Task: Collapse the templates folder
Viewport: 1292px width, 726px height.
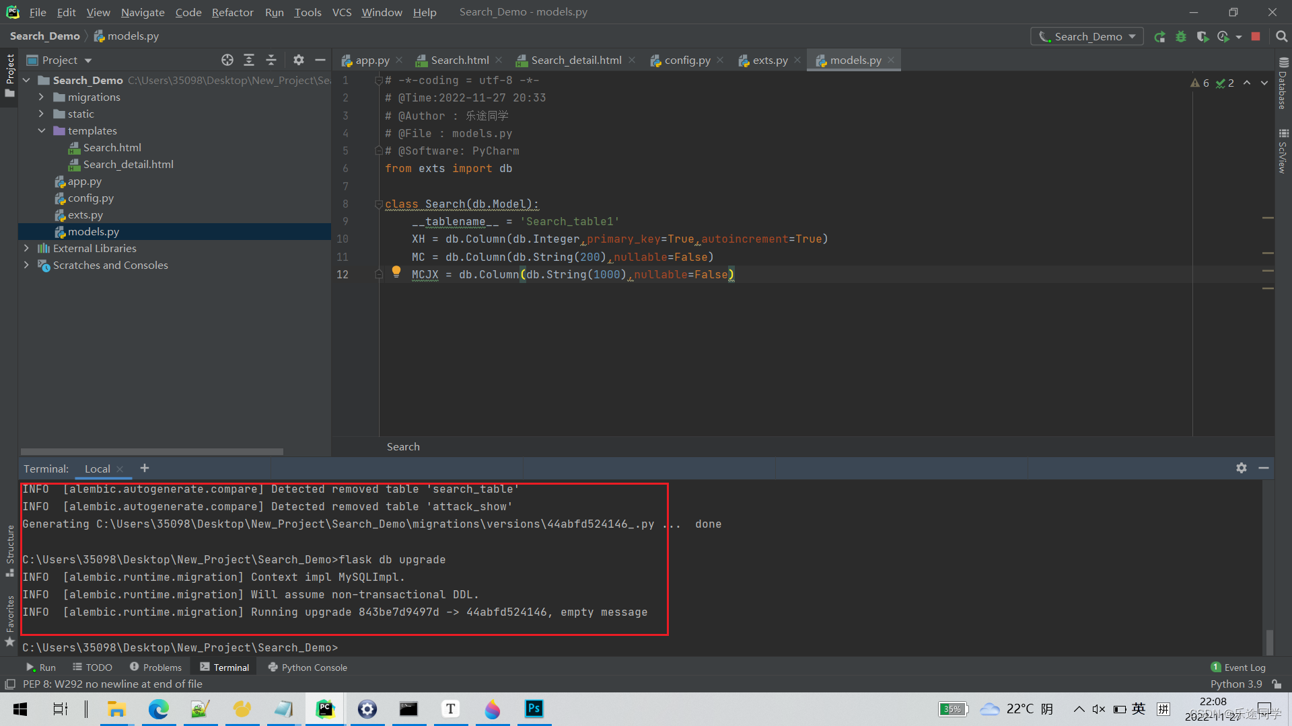Action: click(42, 130)
